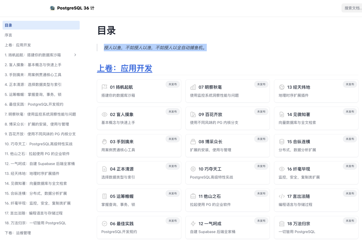The image size is (362, 240).
Task: Expand the 扬帆起航 sidebar chevron
Action: pyautogui.click(x=75, y=55)
